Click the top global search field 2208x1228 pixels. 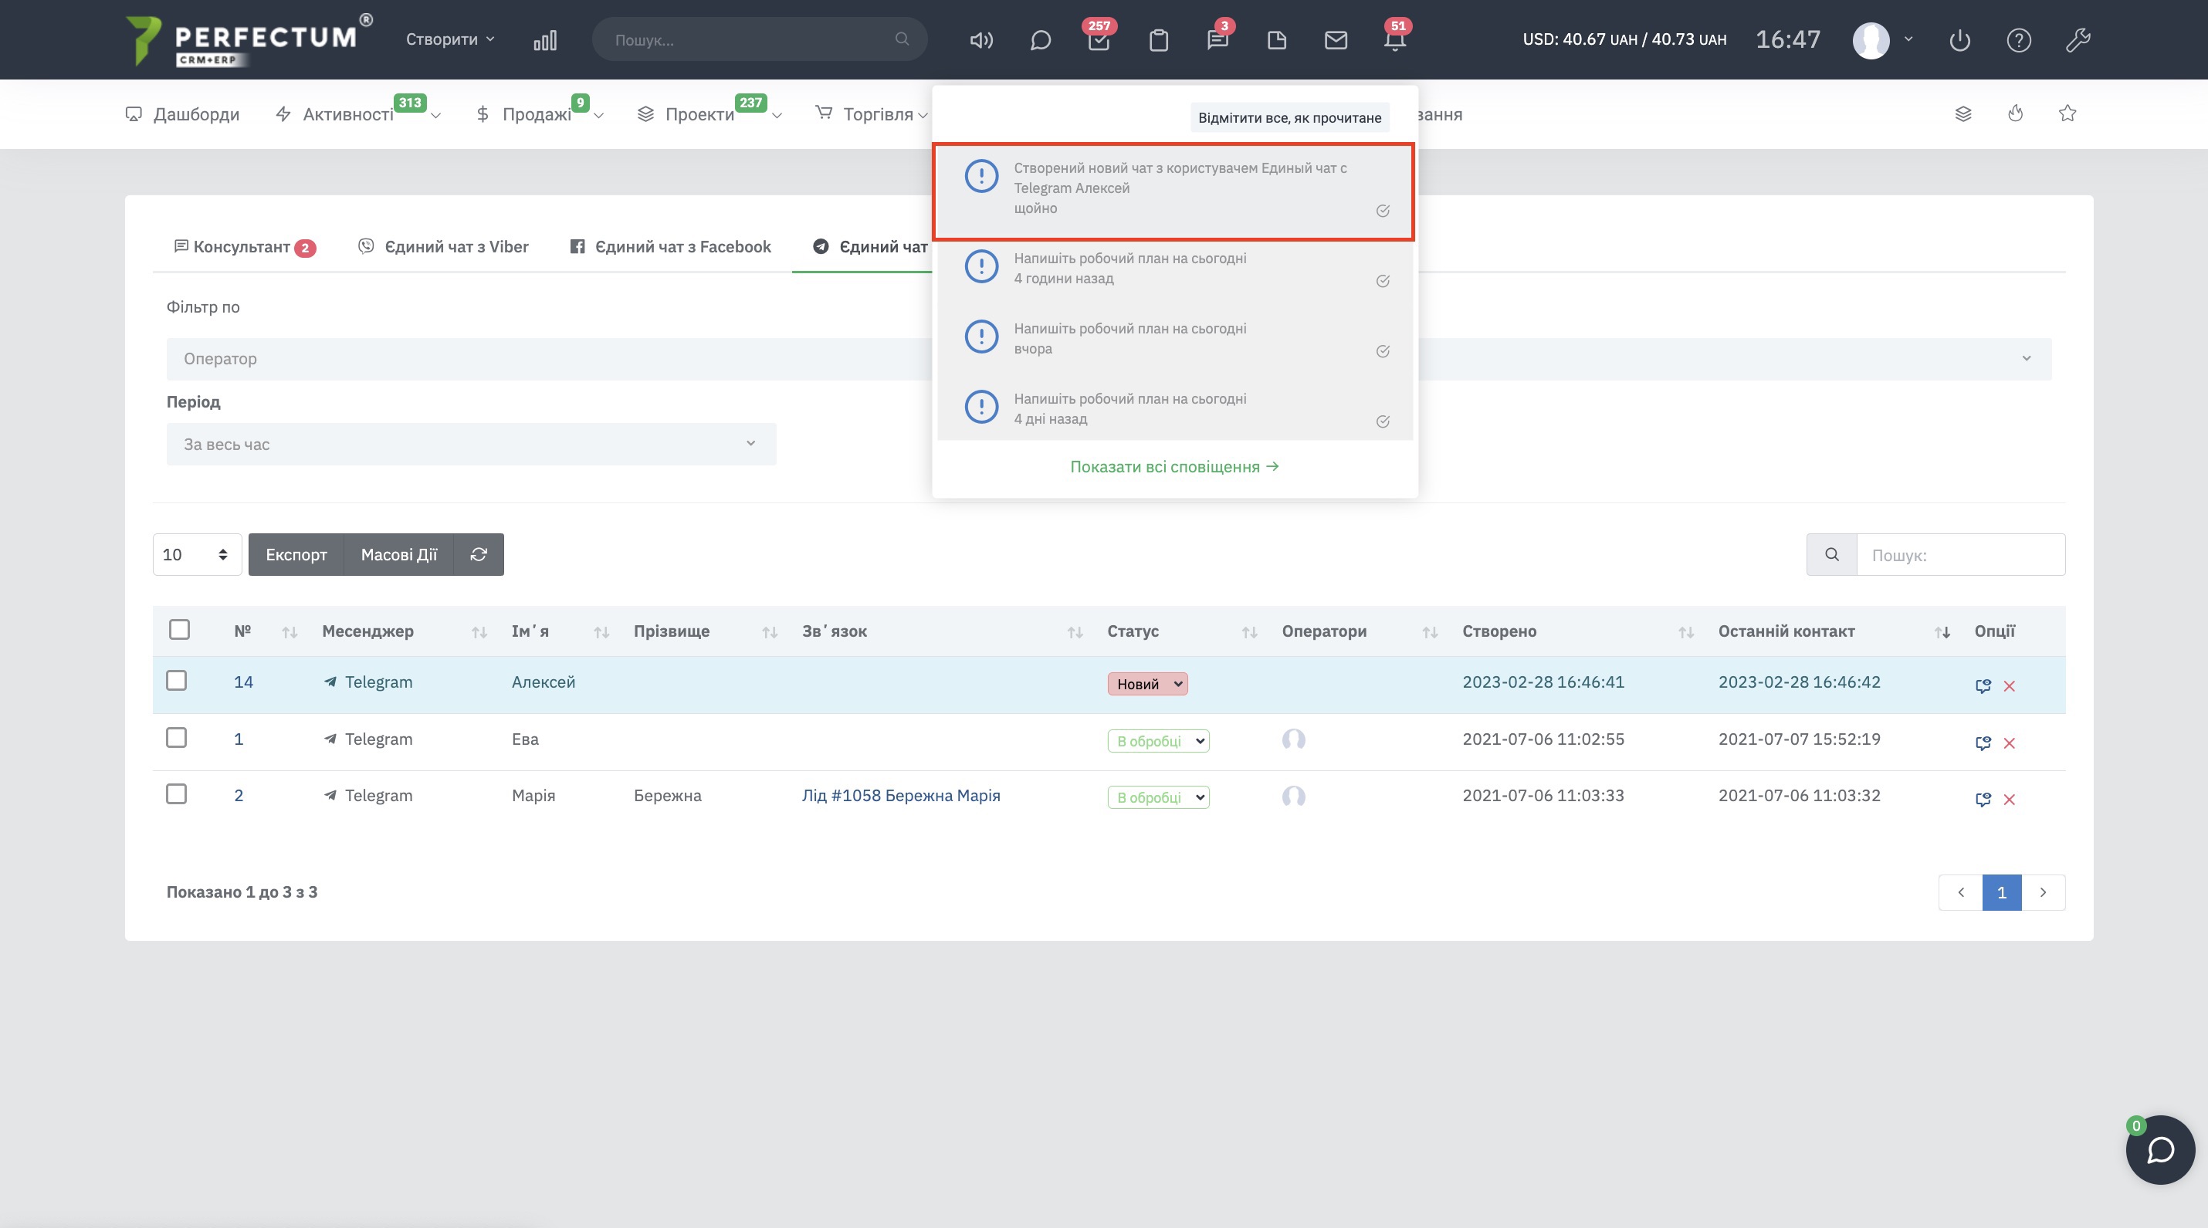click(760, 39)
